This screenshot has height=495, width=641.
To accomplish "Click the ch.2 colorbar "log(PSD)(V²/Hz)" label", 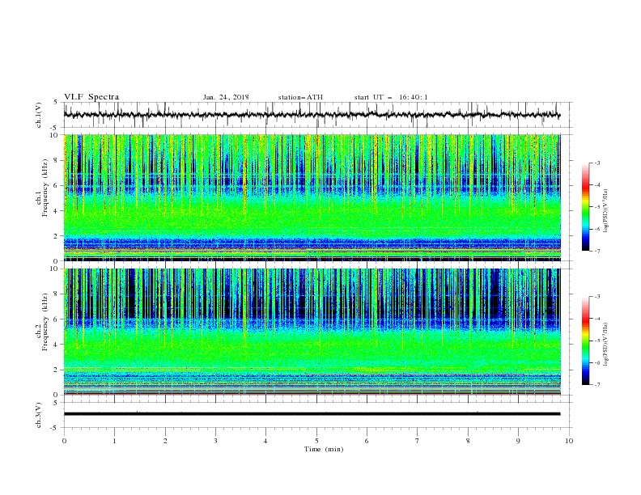I will pyautogui.click(x=606, y=345).
